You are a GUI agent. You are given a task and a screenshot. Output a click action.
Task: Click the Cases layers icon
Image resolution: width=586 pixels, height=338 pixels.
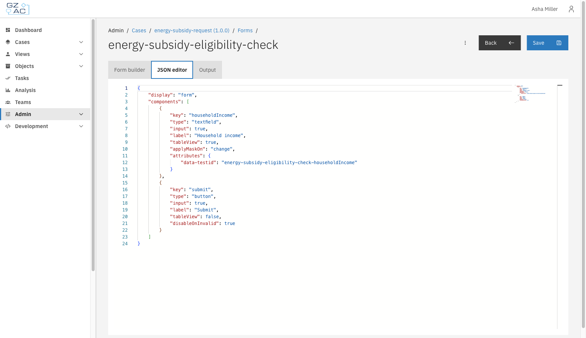coord(8,42)
